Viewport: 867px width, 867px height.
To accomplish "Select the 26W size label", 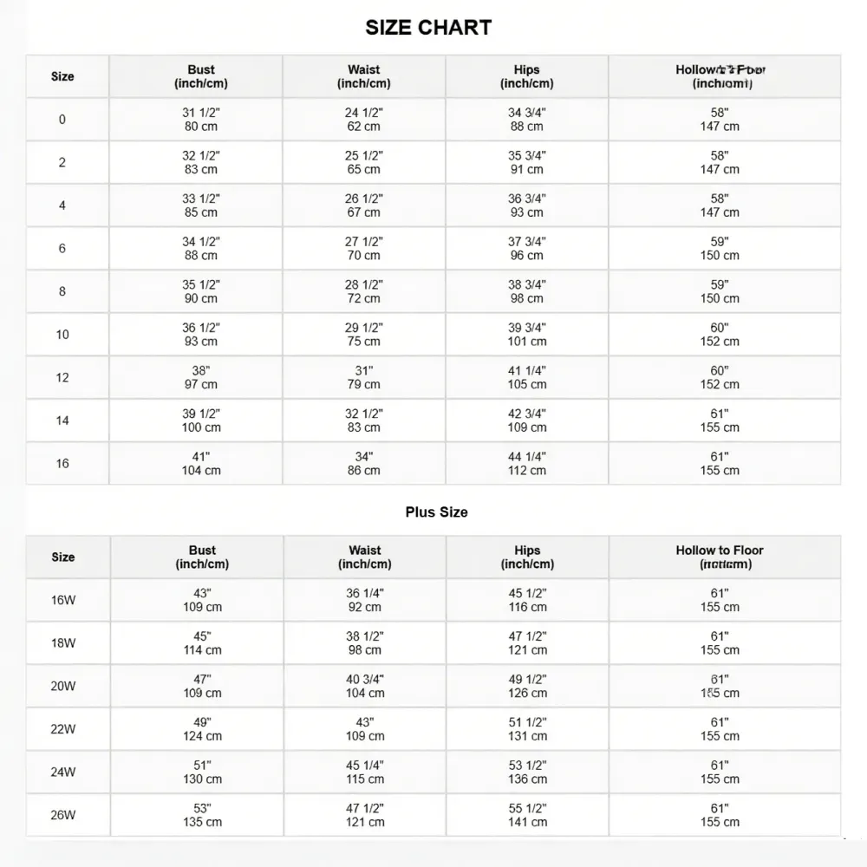I will (63, 816).
